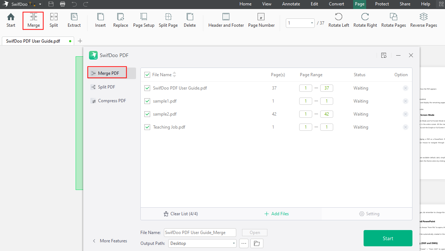Clear List of all four files
445x251 pixels.
pos(181,214)
